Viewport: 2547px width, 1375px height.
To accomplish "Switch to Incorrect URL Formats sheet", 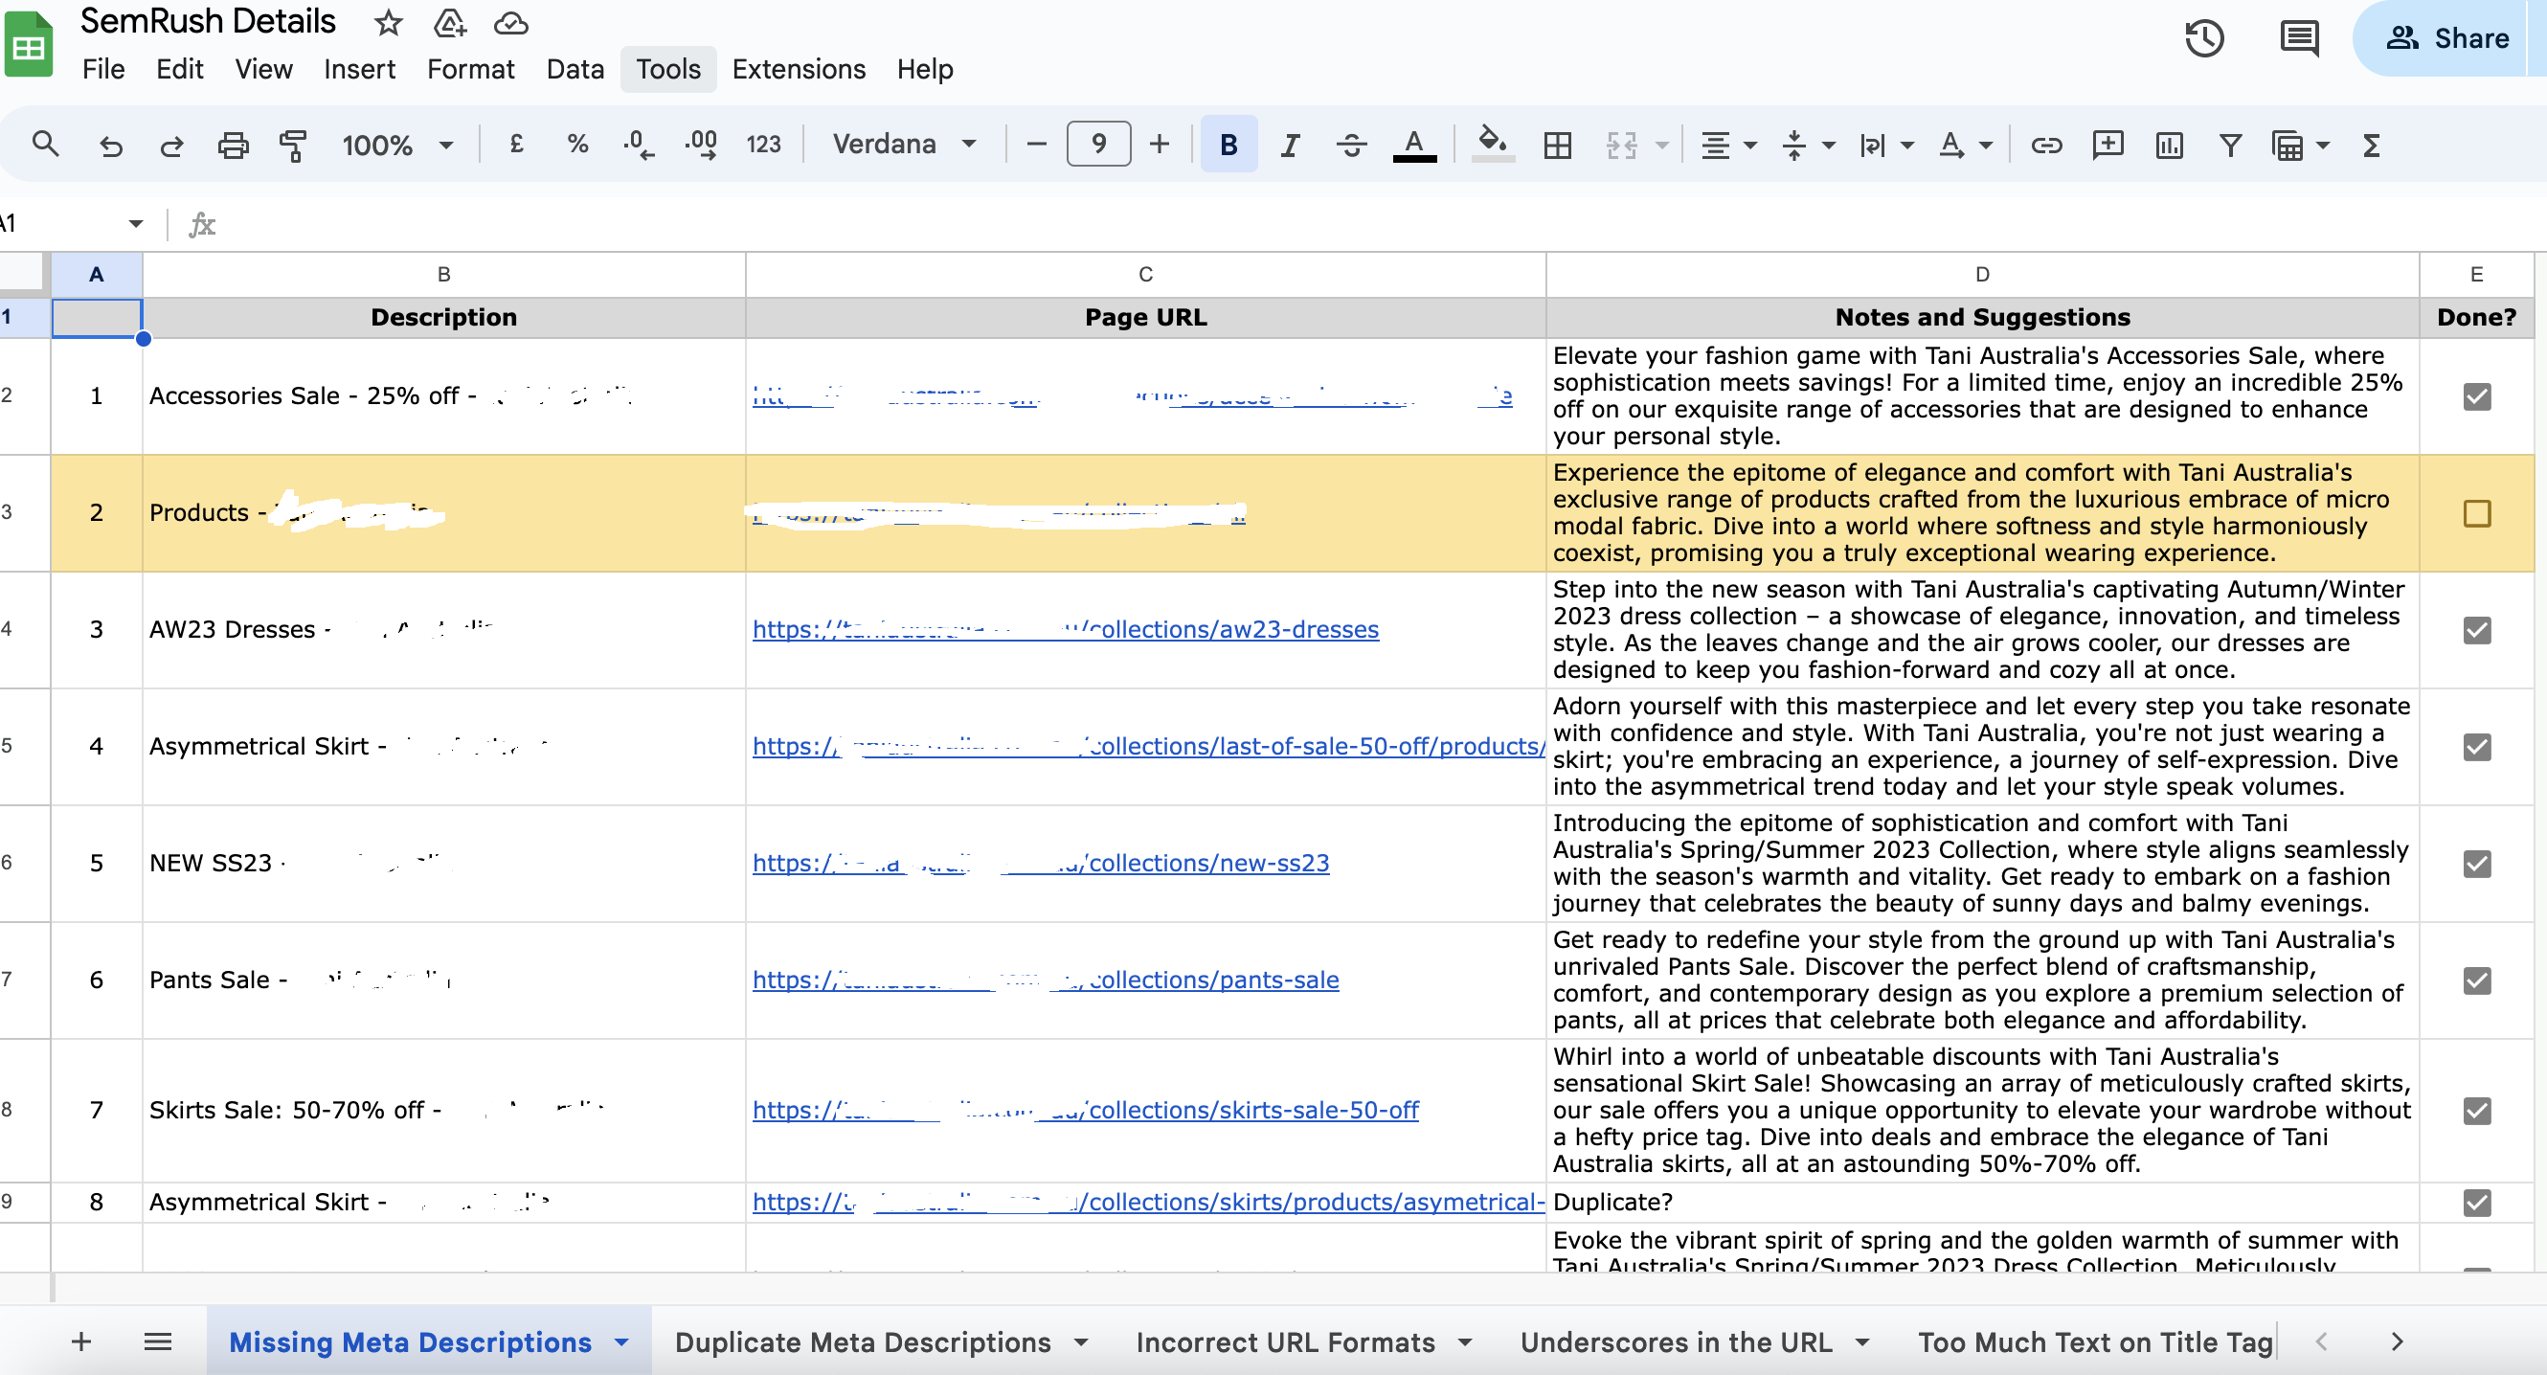I will pyautogui.click(x=1284, y=1341).
